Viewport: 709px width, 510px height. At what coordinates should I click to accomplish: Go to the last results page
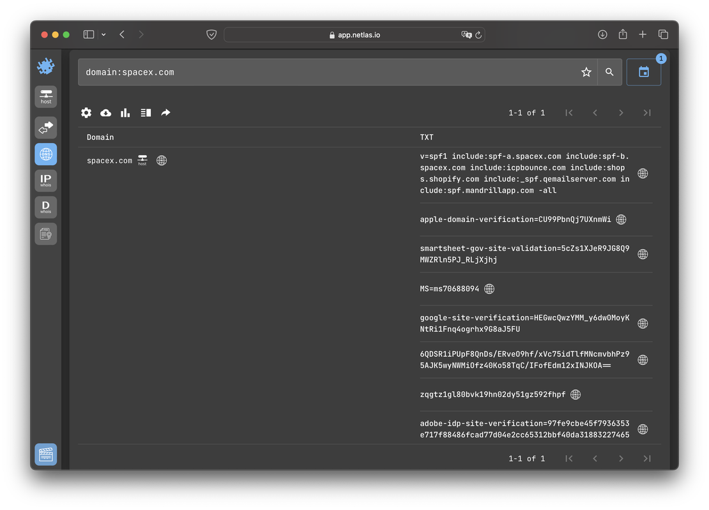[x=647, y=112]
